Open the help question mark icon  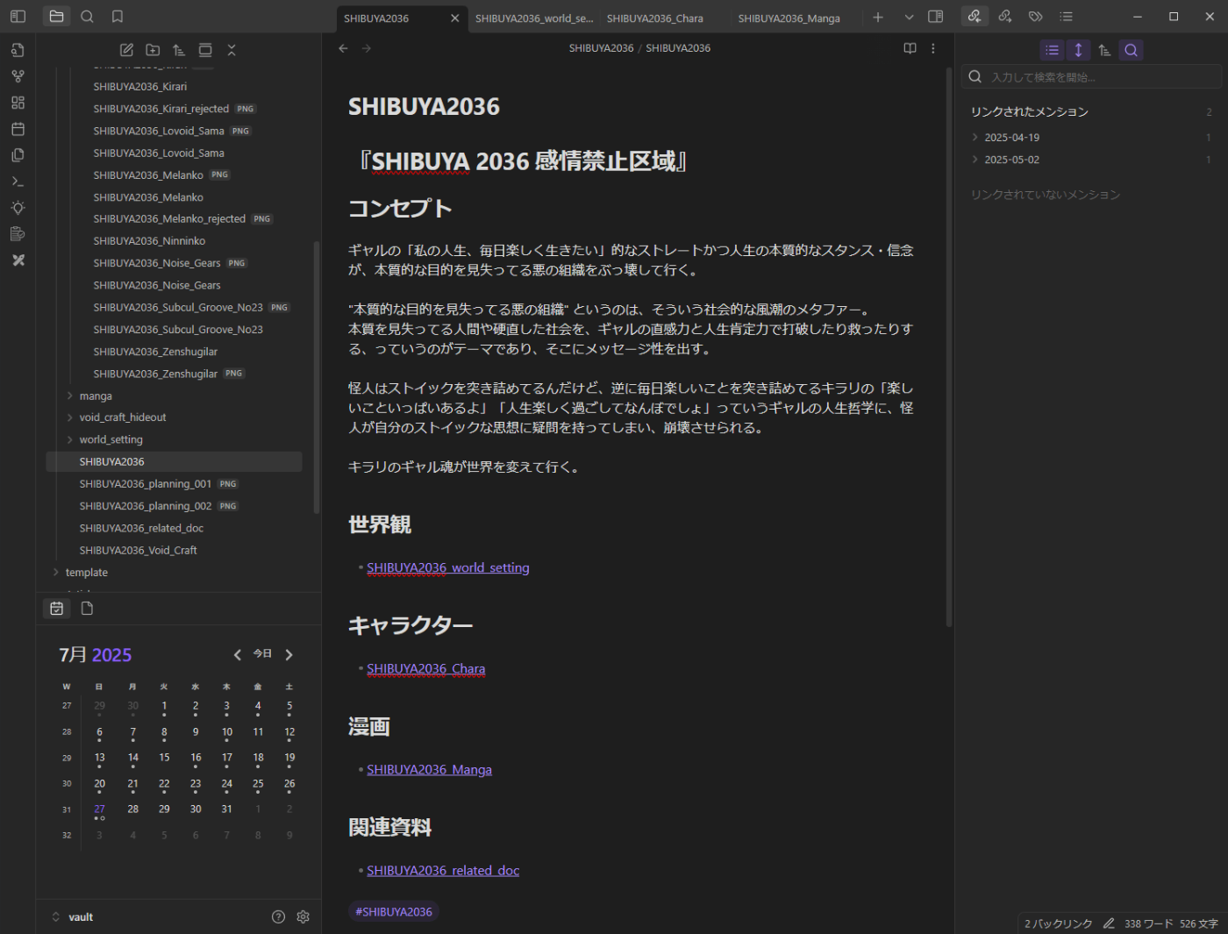[x=279, y=916]
